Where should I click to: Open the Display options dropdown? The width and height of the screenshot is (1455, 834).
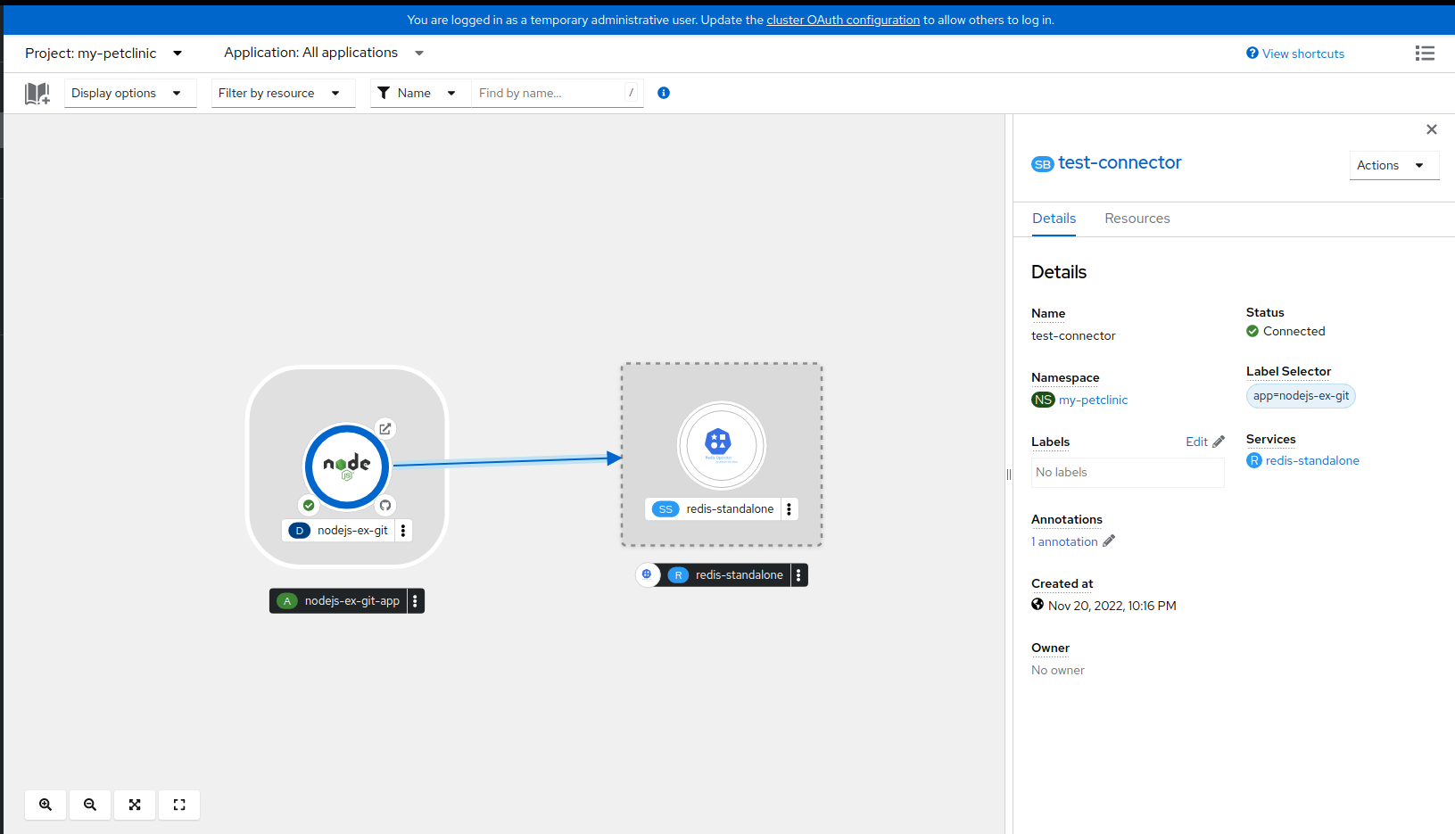(129, 93)
